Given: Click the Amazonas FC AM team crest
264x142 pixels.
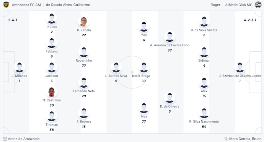Looking at the screenshot, I should click(x=6, y=5).
